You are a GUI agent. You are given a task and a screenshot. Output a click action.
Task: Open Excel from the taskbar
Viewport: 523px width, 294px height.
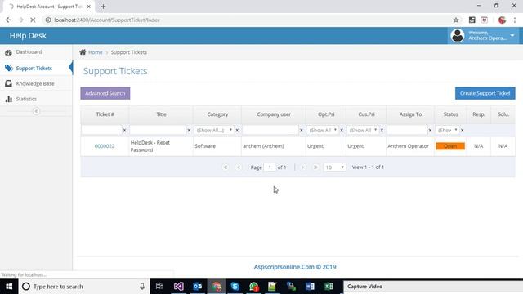[329, 287]
